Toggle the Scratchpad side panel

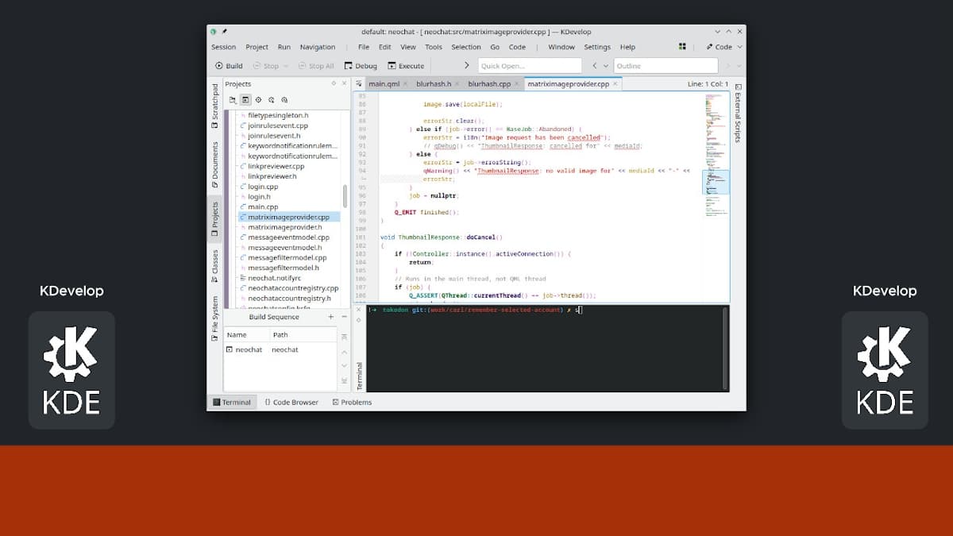tap(214, 106)
